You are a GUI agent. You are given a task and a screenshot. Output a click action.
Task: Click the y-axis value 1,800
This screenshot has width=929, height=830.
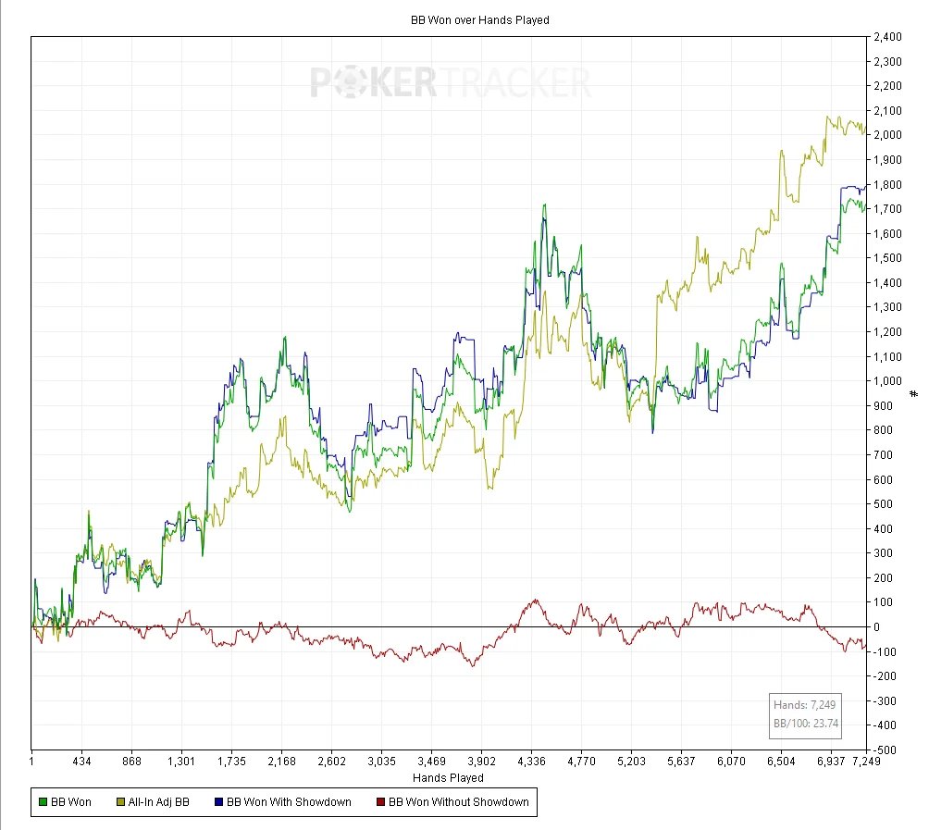[887, 185]
